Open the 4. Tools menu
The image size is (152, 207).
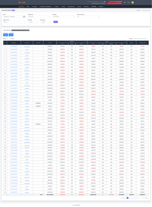[63, 7]
